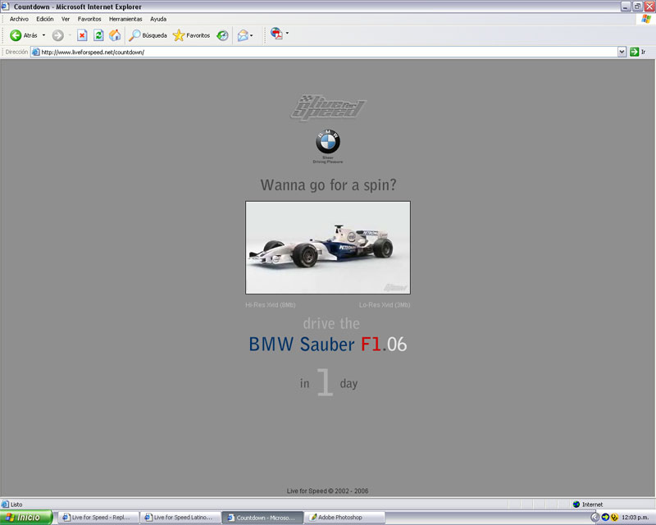The height and width of the screenshot is (525, 656).
Task: Go to home page icon
Action: click(x=115, y=35)
